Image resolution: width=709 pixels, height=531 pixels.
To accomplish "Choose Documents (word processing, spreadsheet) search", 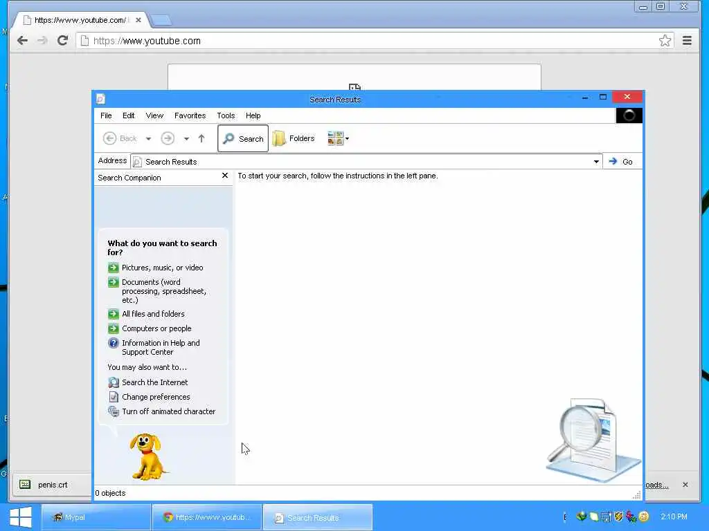I will [164, 291].
